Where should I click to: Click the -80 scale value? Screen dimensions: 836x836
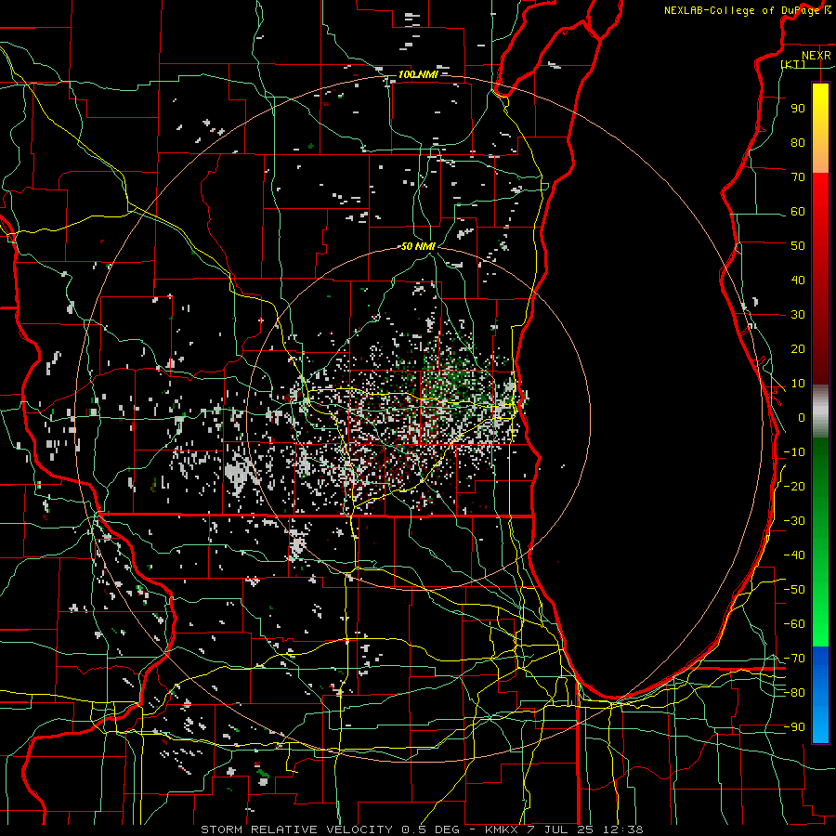coord(794,693)
